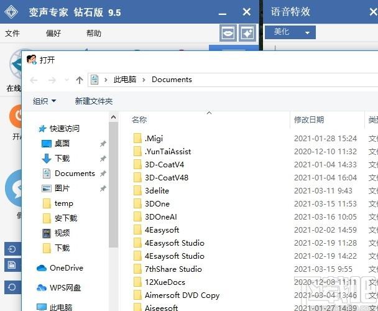Select Documents in quick access sidebar
This screenshot has height=311, width=378.
[69, 174]
